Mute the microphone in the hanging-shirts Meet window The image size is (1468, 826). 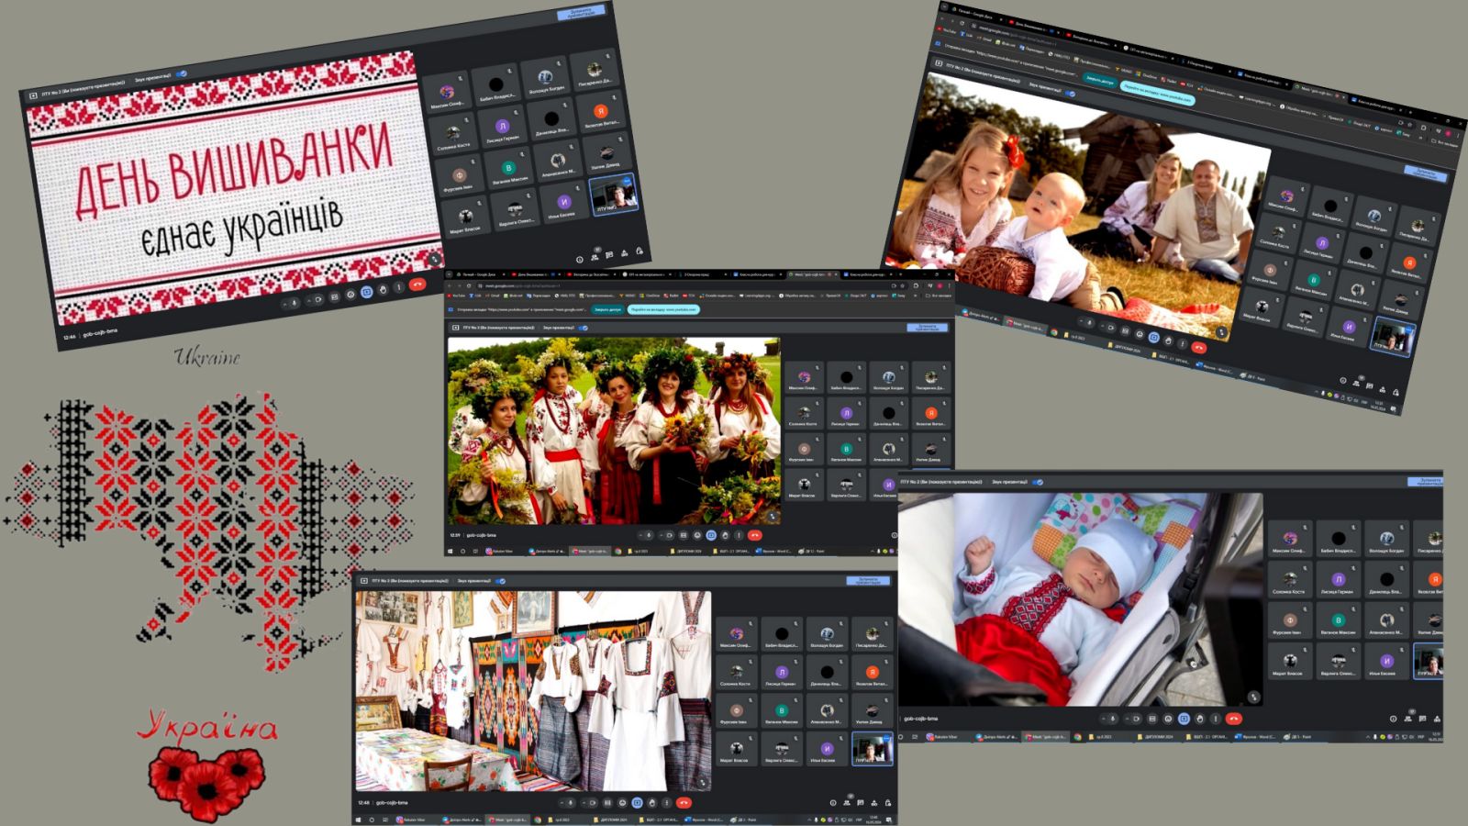[x=570, y=803]
